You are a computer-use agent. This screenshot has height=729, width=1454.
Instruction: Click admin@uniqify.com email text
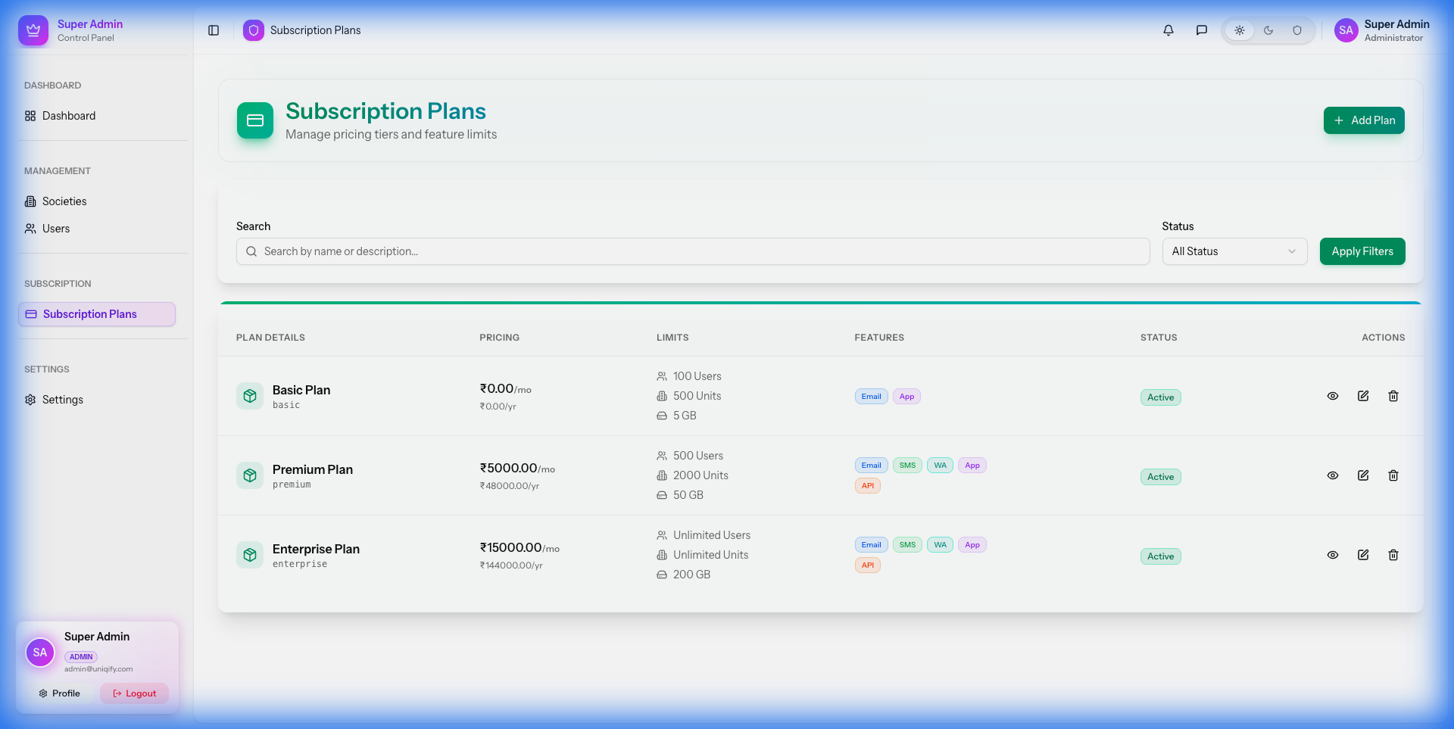(x=98, y=669)
